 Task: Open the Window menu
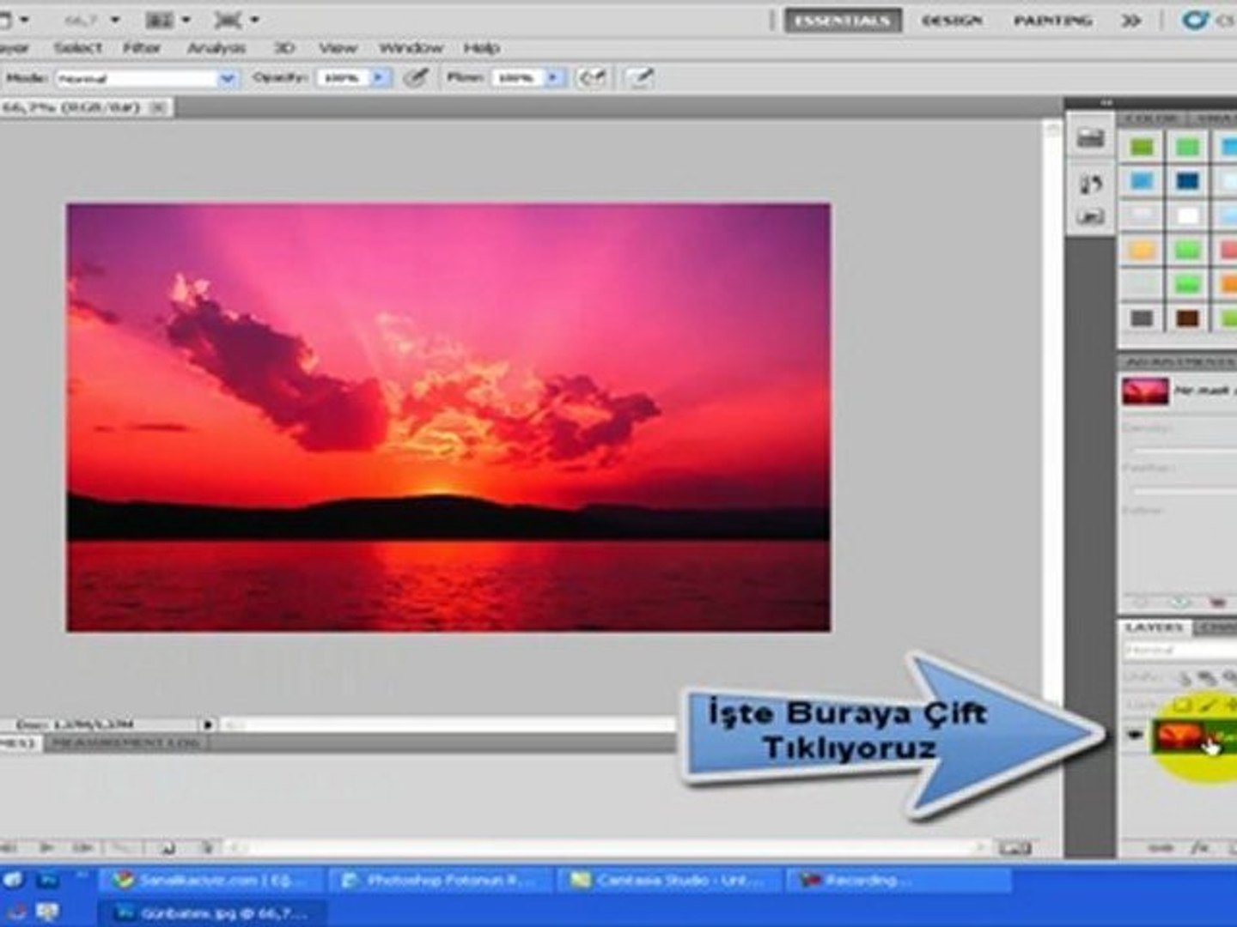click(x=411, y=48)
